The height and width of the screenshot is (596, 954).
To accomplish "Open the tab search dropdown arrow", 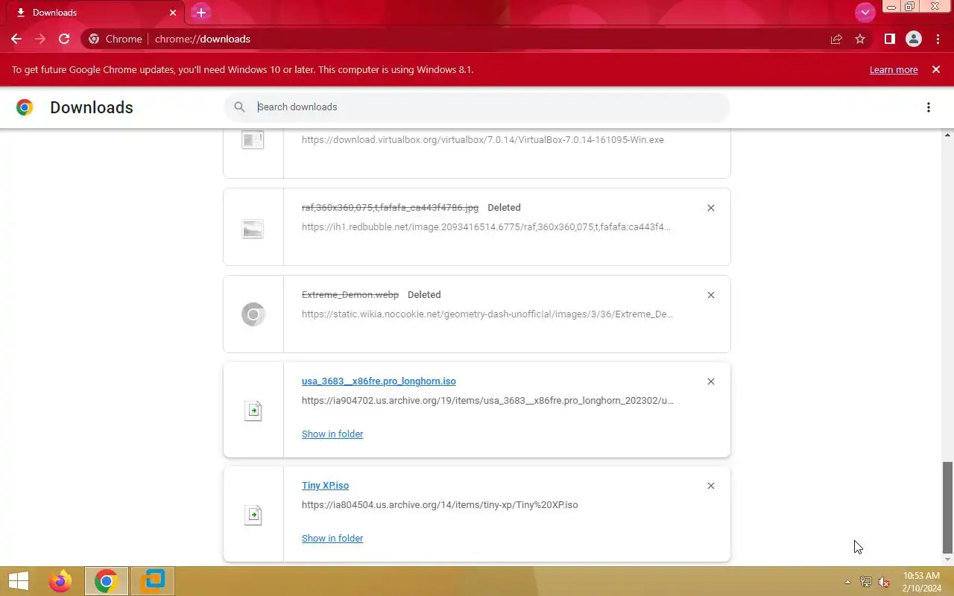I will [865, 12].
